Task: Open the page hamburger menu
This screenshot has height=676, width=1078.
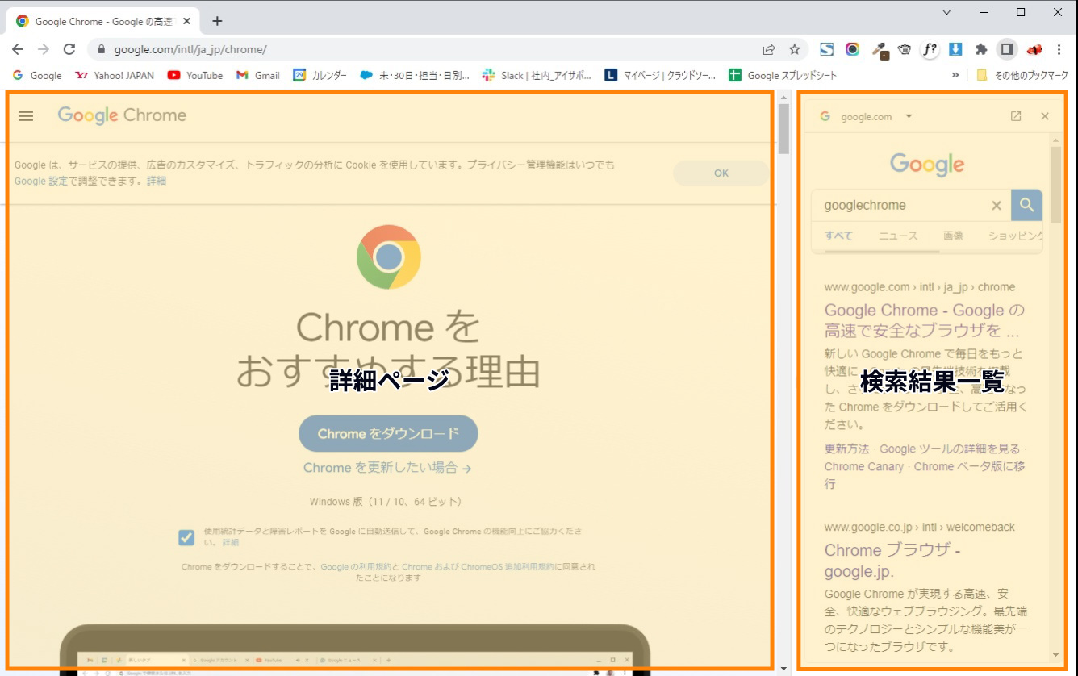Action: 26,116
